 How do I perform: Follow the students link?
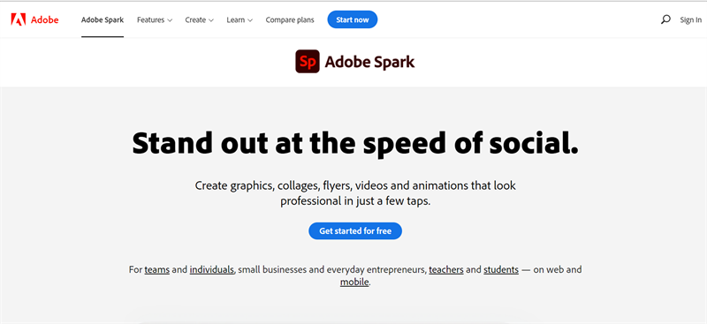tap(501, 270)
